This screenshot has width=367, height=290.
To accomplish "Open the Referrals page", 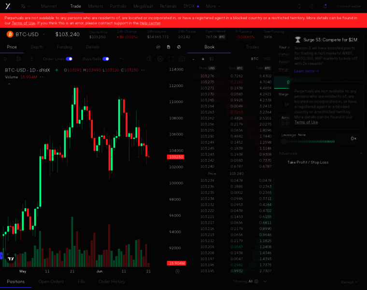I will point(168,6).
